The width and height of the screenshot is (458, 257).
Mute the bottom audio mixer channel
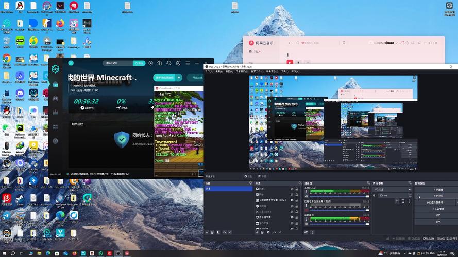(306, 224)
